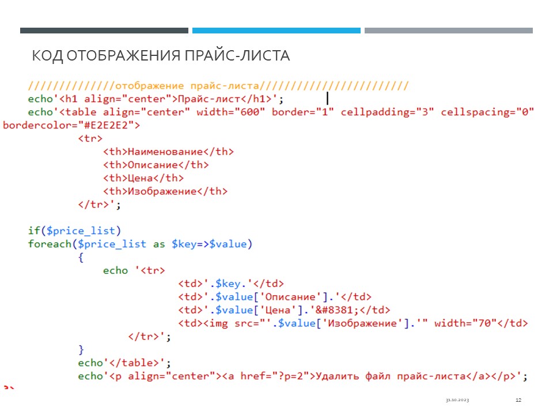Click the "Изображение" table header line
Image resolution: width=553 pixels, height=415 pixels.
165,191
